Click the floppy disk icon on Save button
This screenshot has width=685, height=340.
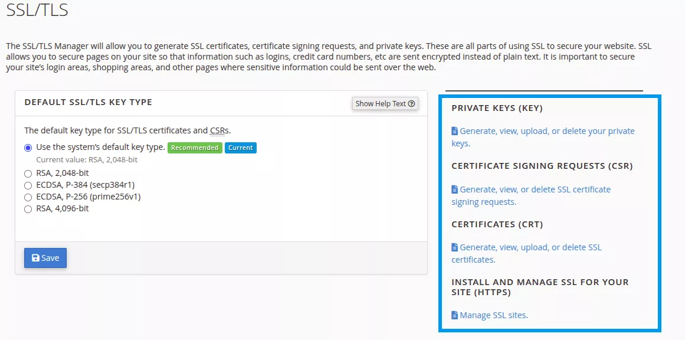(x=35, y=258)
